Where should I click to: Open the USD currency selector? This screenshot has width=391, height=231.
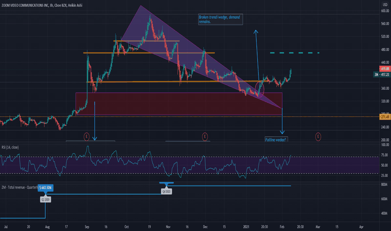pyautogui.click(x=385, y=5)
